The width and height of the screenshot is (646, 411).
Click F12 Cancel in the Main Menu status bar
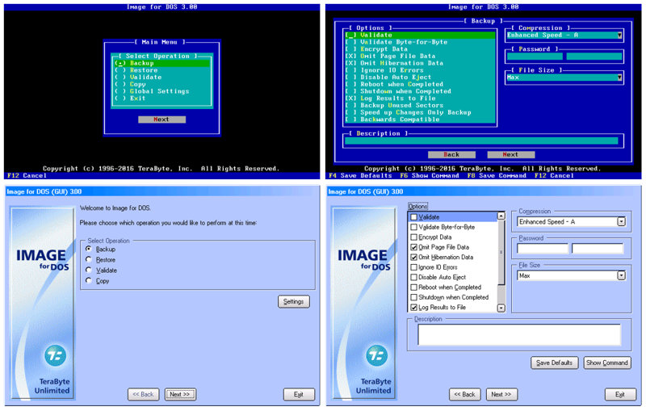click(x=27, y=175)
